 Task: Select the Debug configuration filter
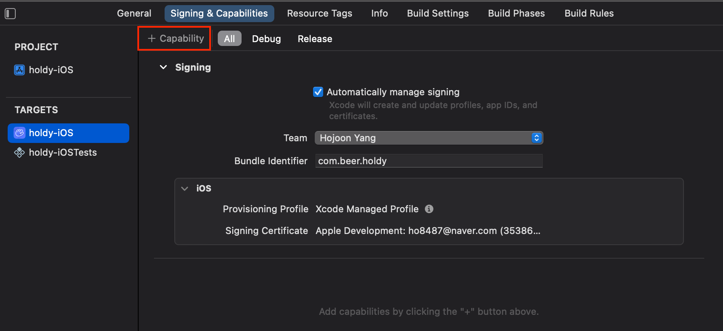pos(266,39)
